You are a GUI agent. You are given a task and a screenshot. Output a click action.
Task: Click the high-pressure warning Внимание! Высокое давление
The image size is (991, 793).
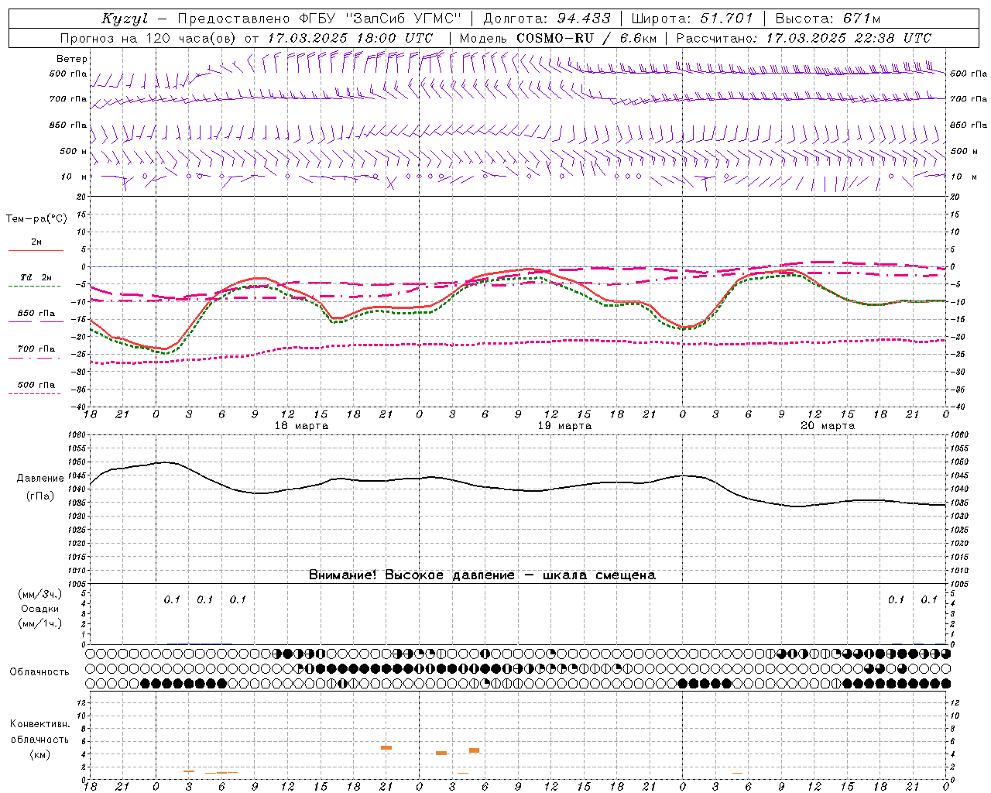(x=411, y=575)
